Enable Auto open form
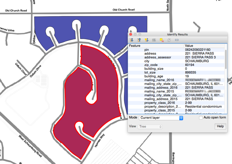Image resolution: width=232 pixels, height=164 pixels. 201,118
